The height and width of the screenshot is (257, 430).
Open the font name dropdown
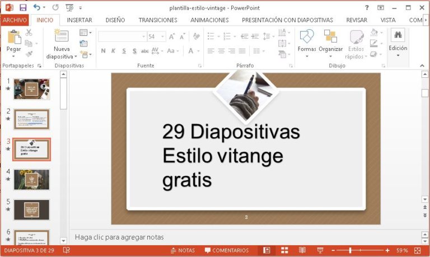tap(143, 36)
